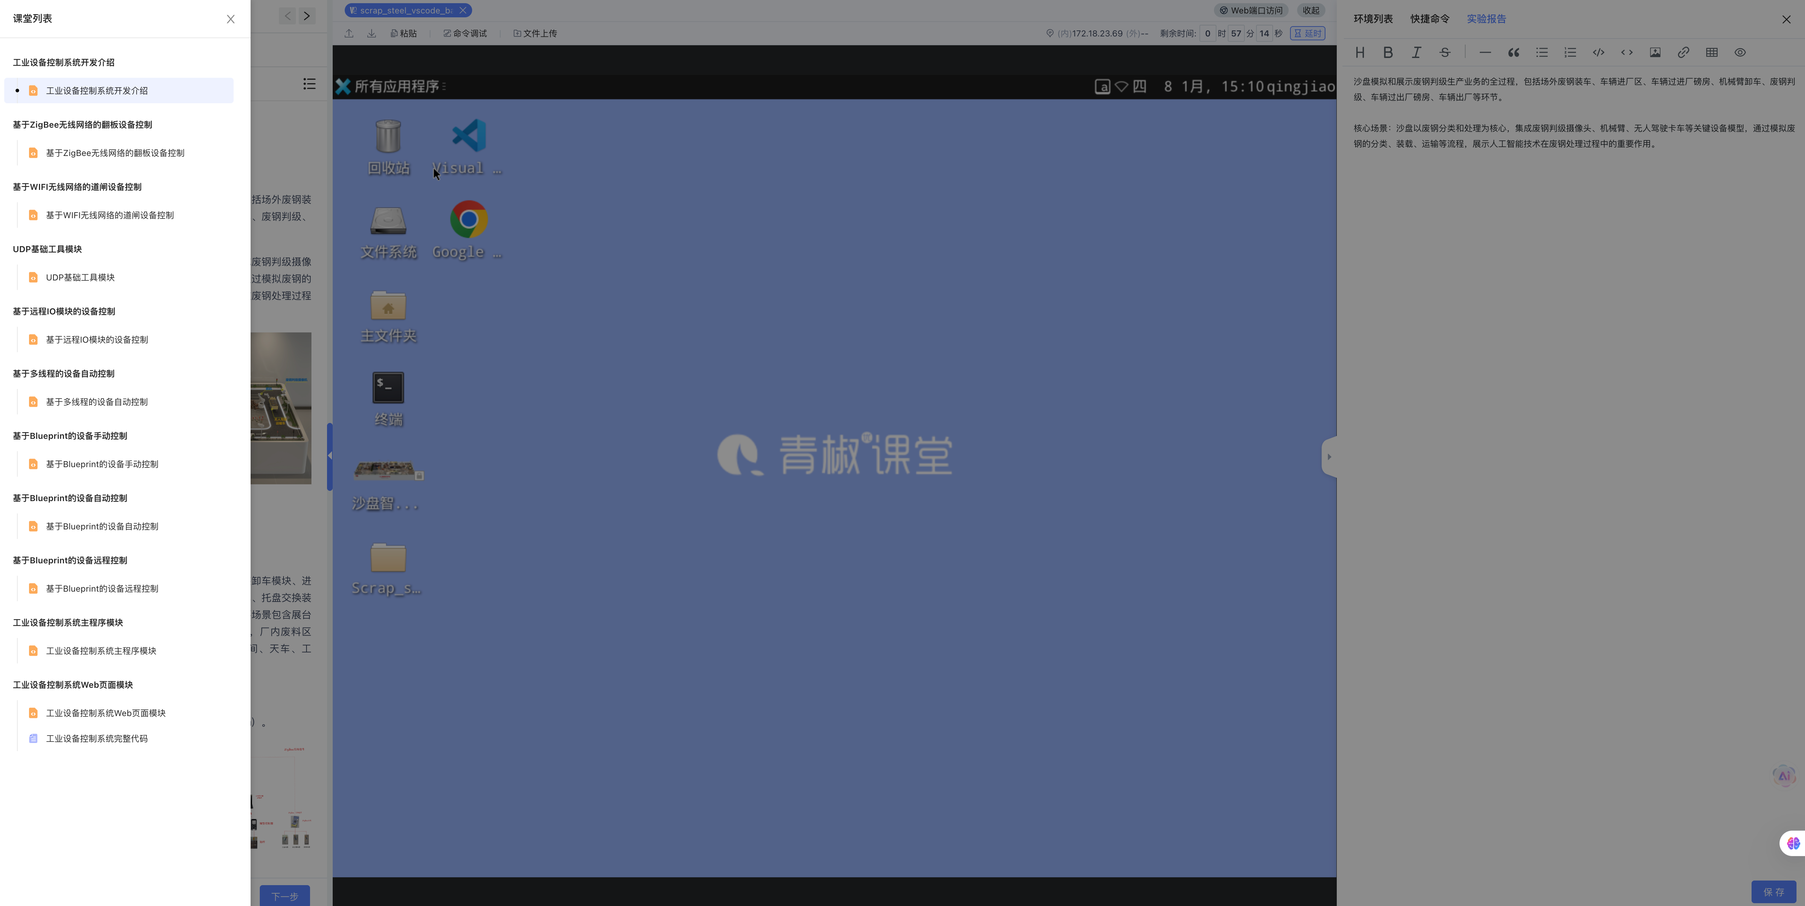Switch to the 快捷命令 tab

pos(1429,19)
